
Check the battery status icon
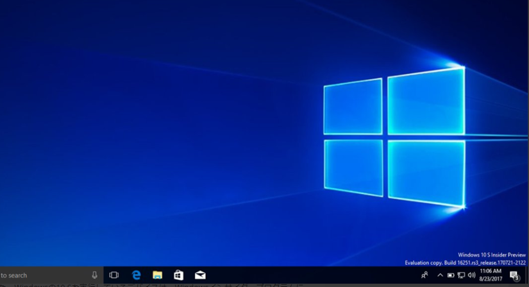pos(451,275)
